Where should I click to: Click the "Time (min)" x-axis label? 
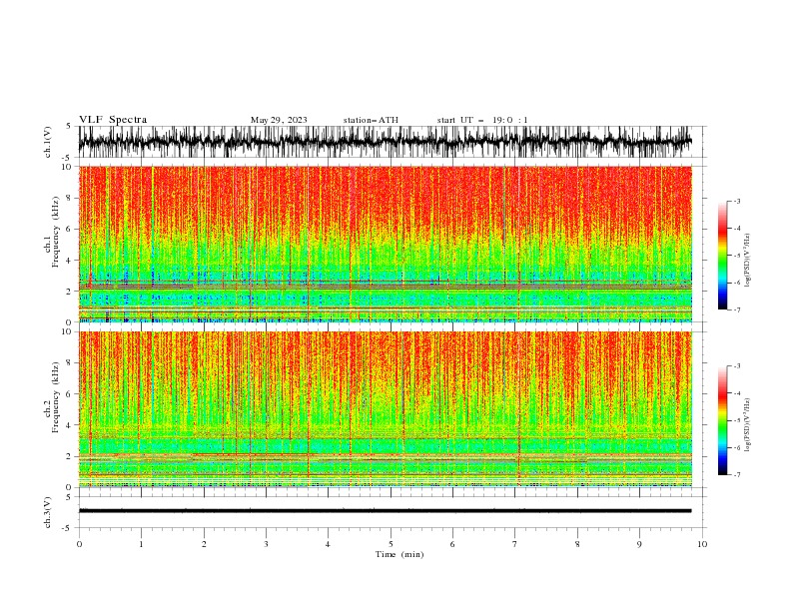point(399,554)
